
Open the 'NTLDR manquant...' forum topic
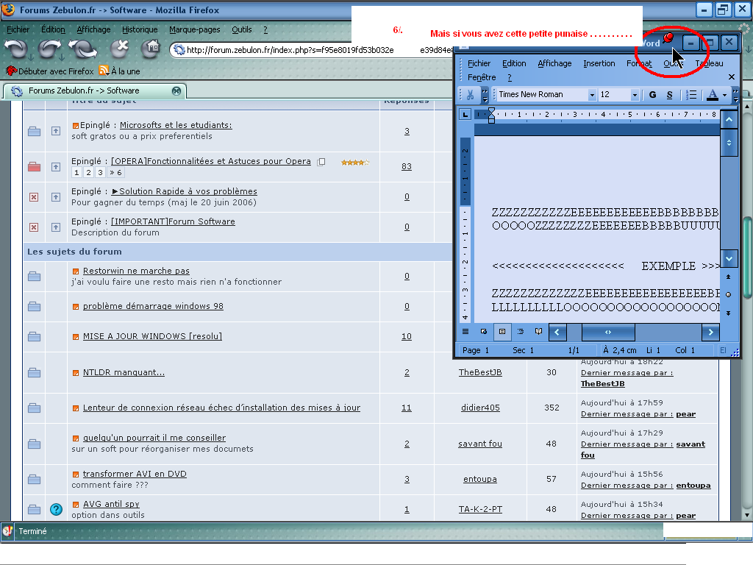click(124, 372)
